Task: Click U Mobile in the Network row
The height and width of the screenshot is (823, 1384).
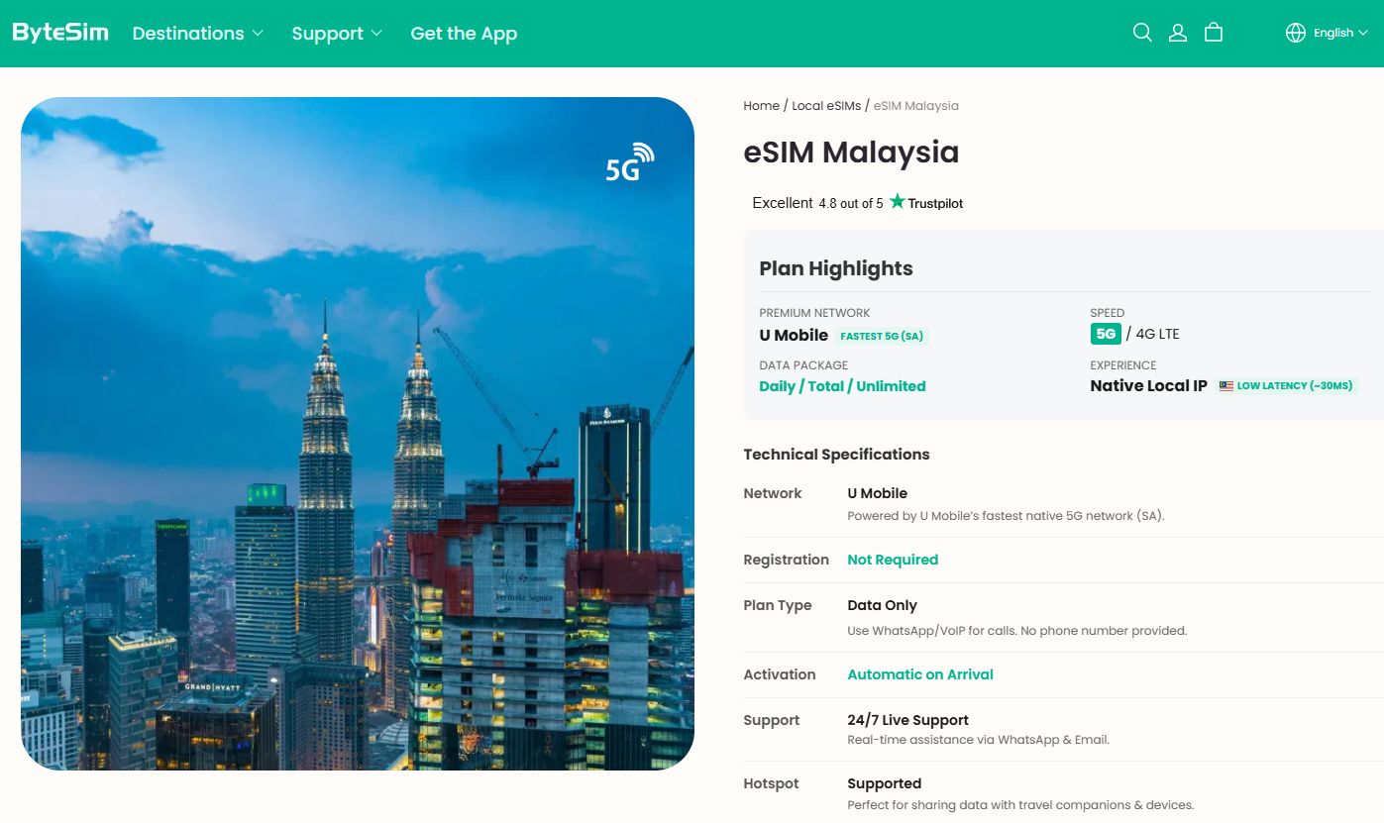Action: [x=878, y=493]
